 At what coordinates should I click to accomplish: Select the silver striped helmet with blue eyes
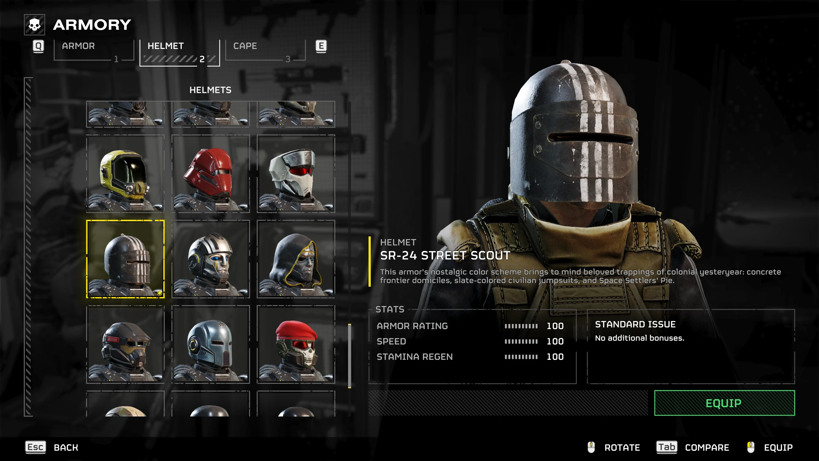point(211,259)
